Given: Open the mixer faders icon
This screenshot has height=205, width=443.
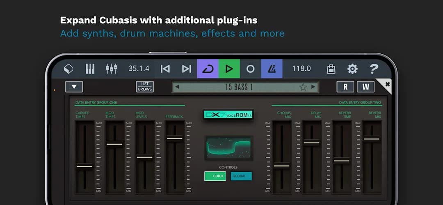Looking at the screenshot, I should coord(112,69).
